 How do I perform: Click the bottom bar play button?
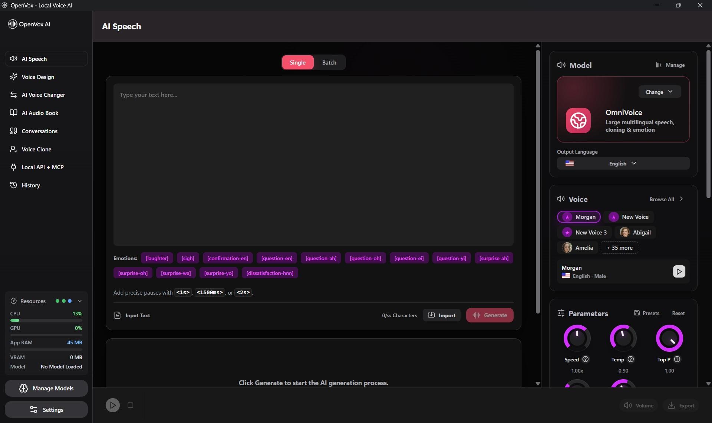(113, 405)
